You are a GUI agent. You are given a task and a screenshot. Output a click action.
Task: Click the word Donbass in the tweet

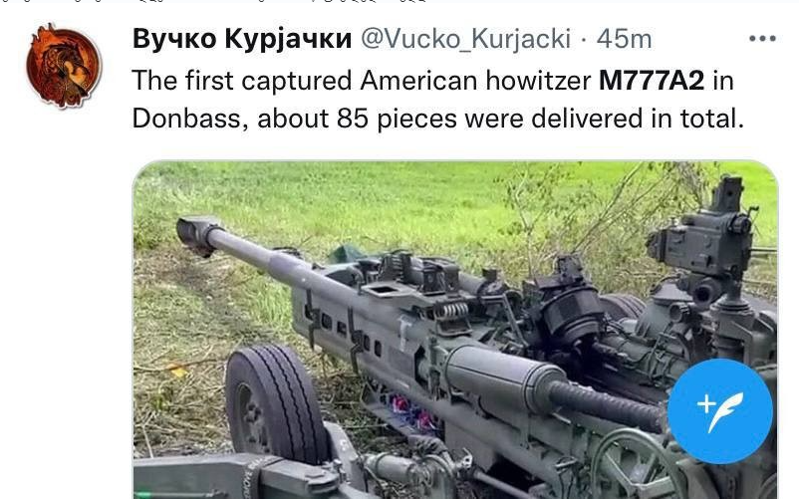186,119
